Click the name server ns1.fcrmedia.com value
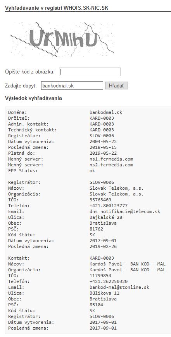The image size is (171, 337). pos(111,159)
